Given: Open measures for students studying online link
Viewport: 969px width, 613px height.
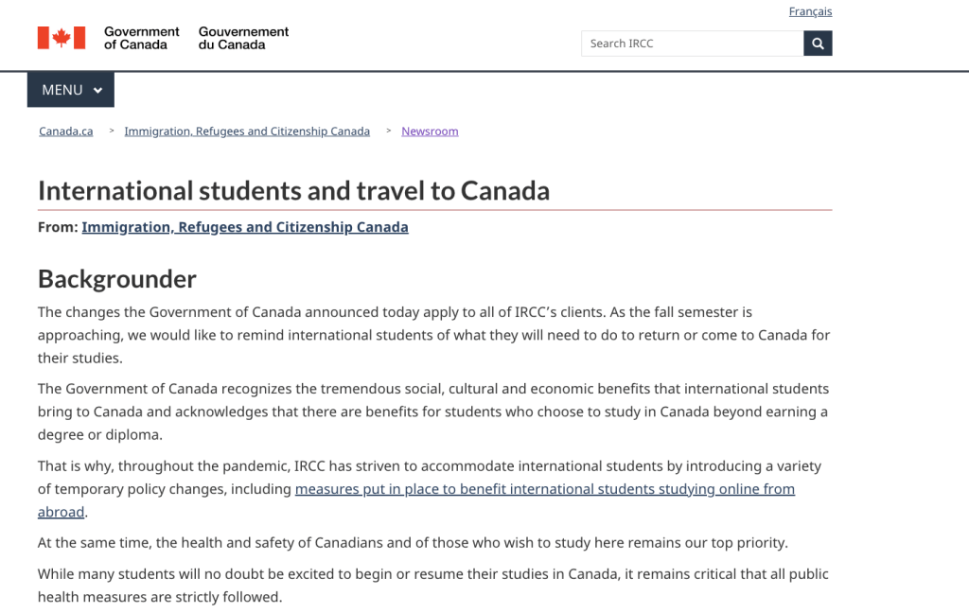Looking at the screenshot, I should click(x=544, y=489).
